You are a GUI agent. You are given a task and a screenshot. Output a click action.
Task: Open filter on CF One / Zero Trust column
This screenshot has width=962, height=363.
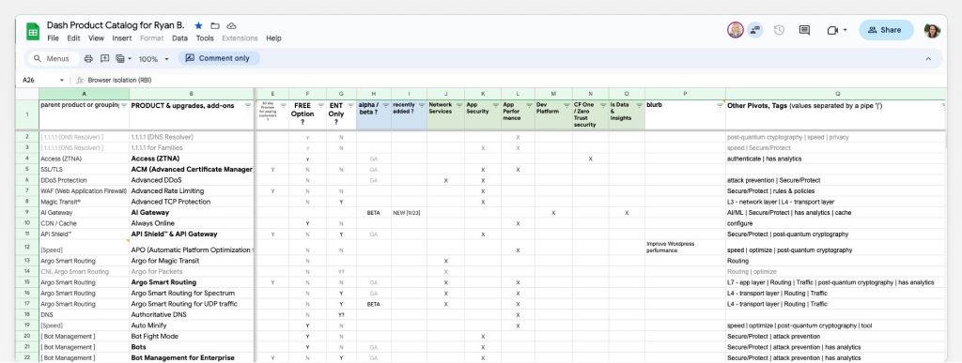click(602, 105)
